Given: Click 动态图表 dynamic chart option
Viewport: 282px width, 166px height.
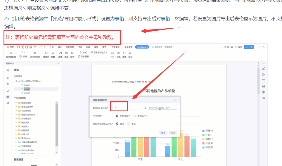Looking at the screenshot, I should (83, 56).
